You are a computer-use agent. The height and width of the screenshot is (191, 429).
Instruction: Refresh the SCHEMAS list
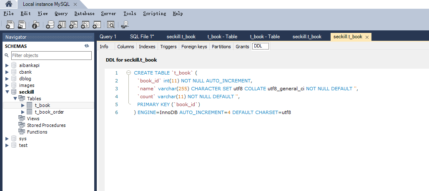coord(87,46)
